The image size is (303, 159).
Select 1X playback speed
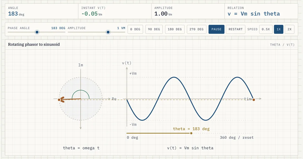coord(279,29)
